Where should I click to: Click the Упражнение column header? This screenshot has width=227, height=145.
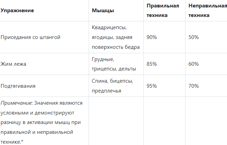(x=17, y=11)
